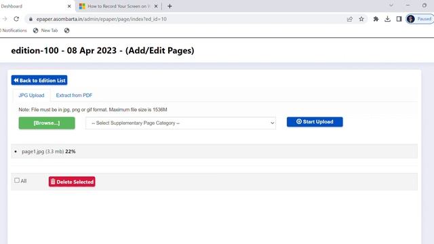Open the Paused profile avatar
The height and width of the screenshot is (244, 434).
click(x=420, y=19)
